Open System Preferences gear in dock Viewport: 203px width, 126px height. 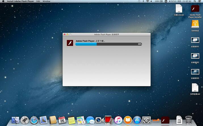point(147,120)
